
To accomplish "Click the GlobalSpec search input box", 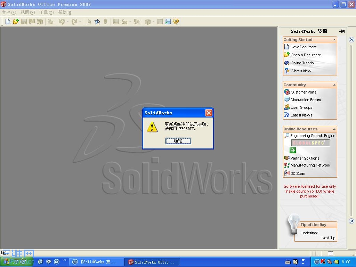I will click(x=310, y=143).
